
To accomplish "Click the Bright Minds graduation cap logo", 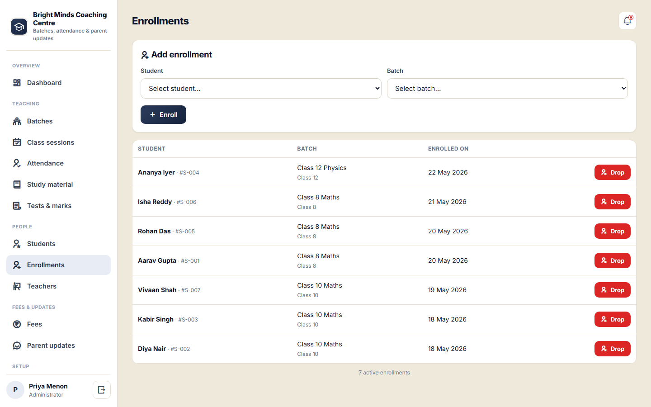I will pyautogui.click(x=19, y=27).
